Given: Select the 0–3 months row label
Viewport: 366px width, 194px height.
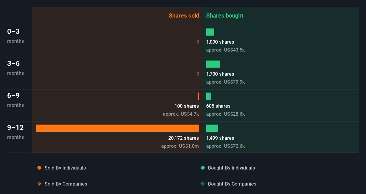Looking at the screenshot, I should click(13, 31).
